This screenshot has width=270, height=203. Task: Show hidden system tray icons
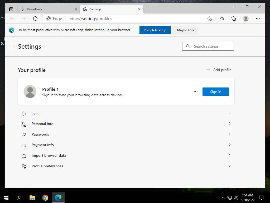(x=223, y=198)
